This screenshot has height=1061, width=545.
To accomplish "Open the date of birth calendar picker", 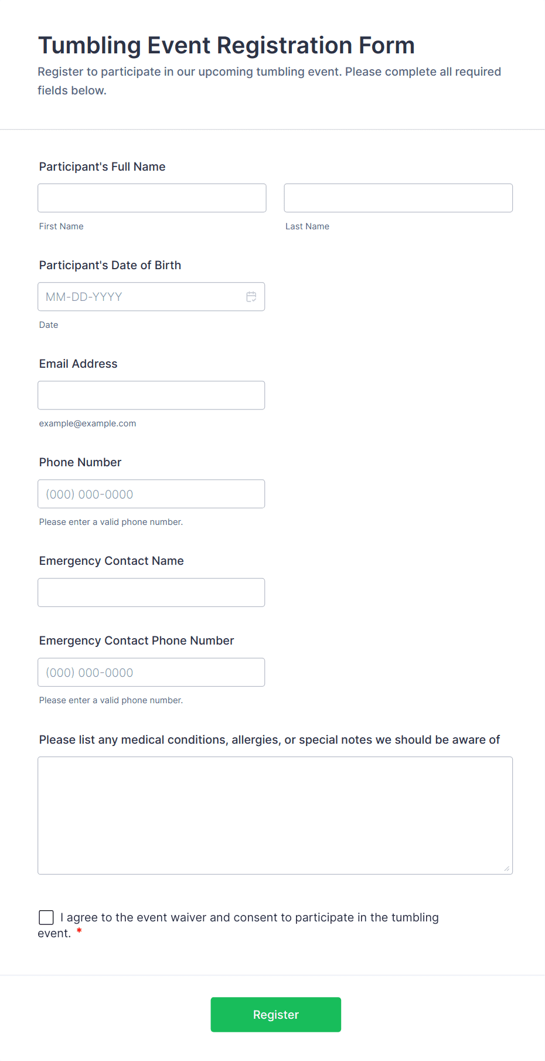I will [x=251, y=297].
